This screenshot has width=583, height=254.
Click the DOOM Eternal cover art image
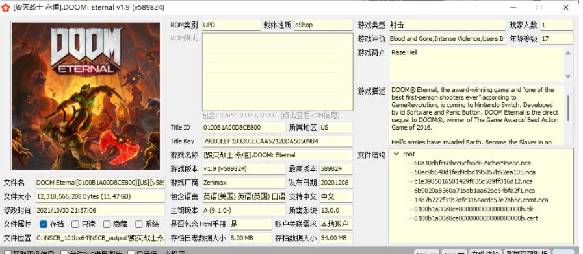[x=86, y=96]
